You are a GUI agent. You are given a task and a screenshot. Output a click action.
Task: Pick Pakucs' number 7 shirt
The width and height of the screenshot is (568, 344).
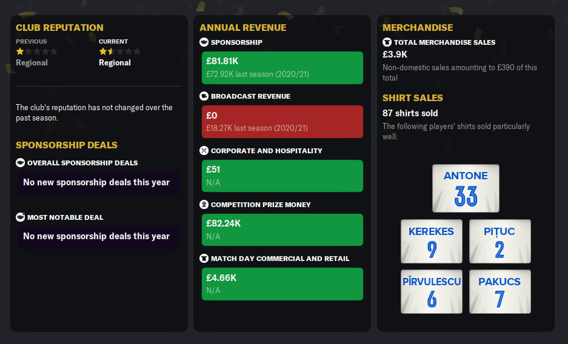[500, 291]
